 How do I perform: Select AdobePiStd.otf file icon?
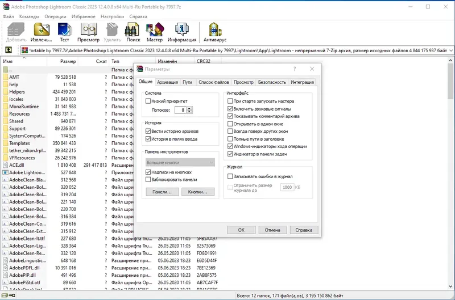[x=5, y=282]
